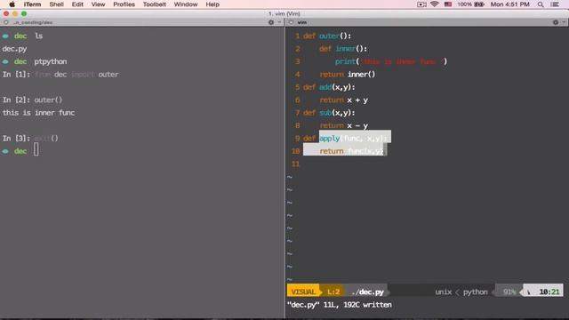Click 'return x - y' on line 8
Screen dimensions: 569x320
click(x=344, y=125)
